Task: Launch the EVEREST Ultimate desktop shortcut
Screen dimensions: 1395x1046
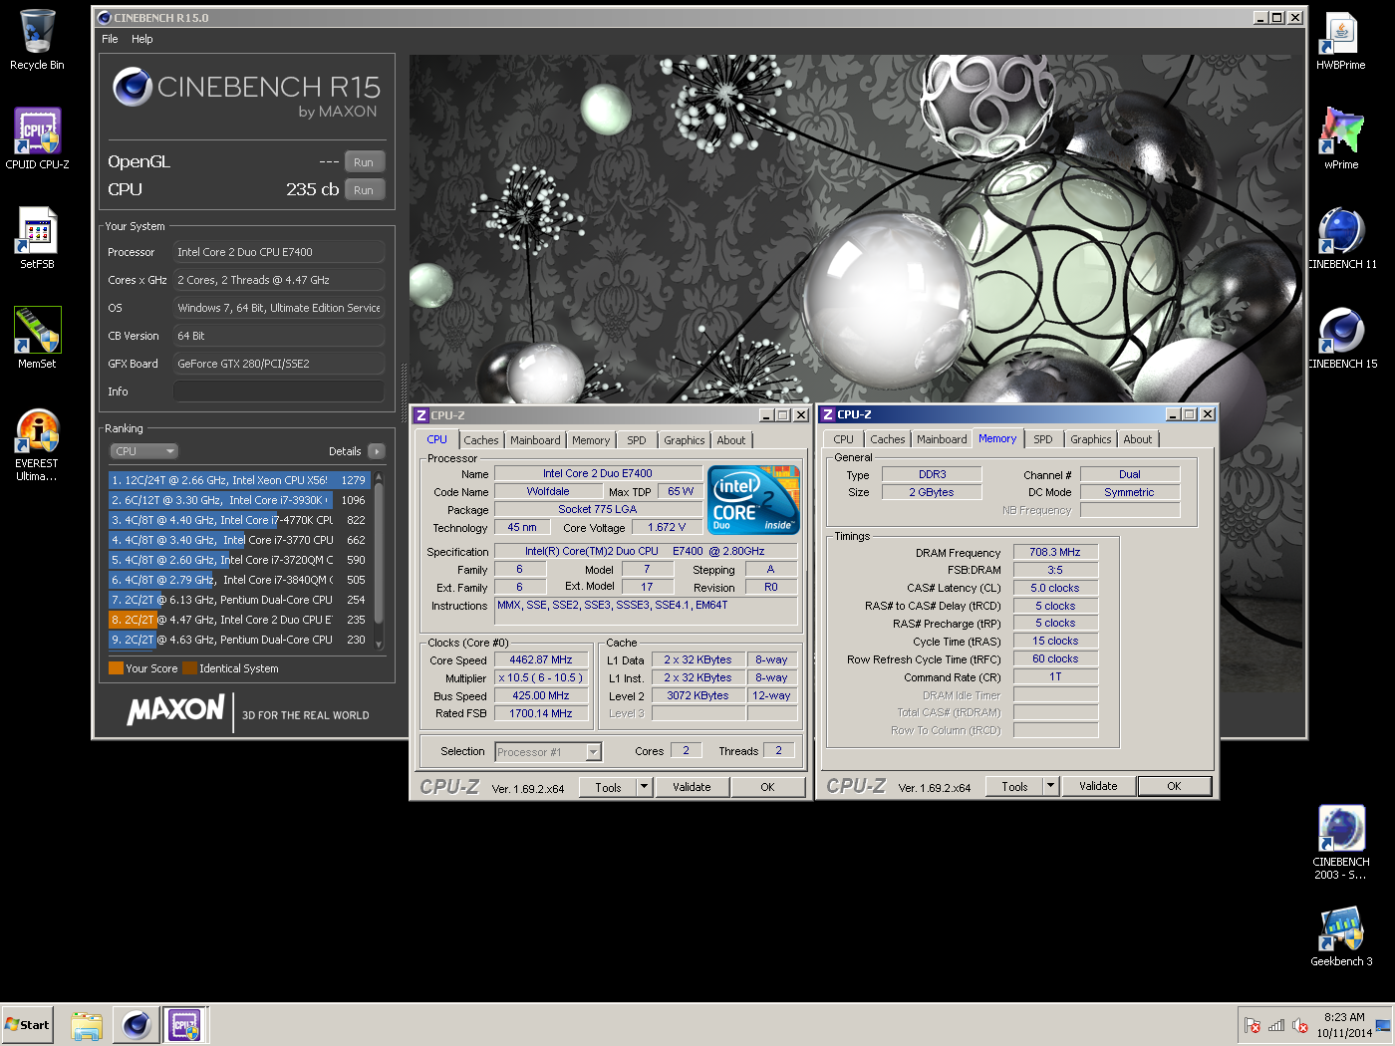Action: point(37,445)
